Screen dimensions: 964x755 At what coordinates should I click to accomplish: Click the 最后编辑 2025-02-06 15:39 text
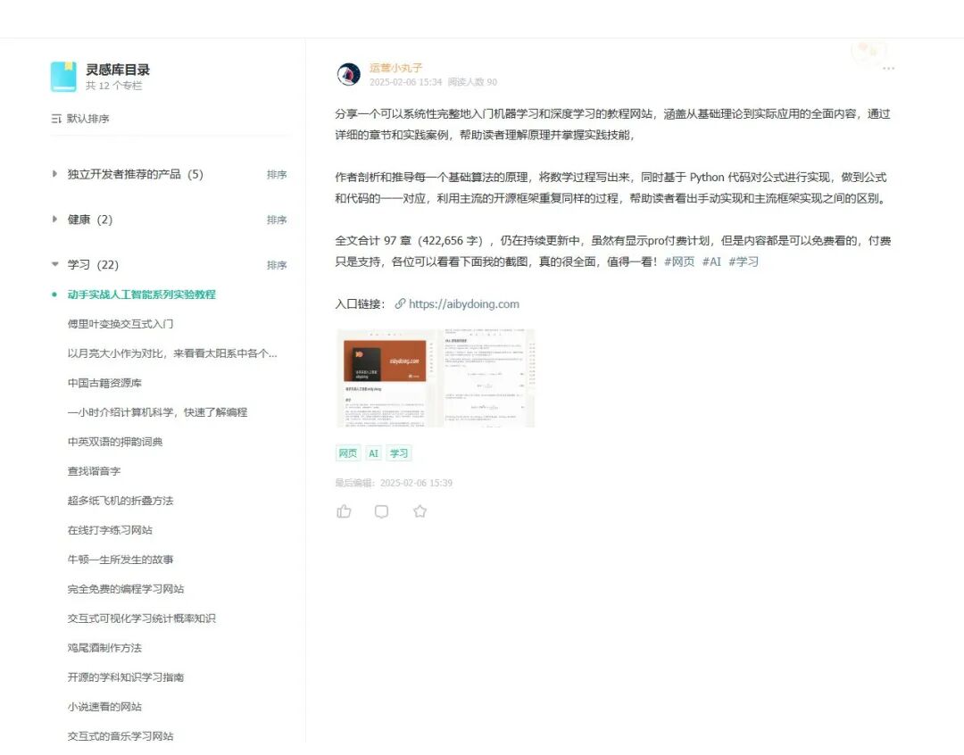(394, 483)
